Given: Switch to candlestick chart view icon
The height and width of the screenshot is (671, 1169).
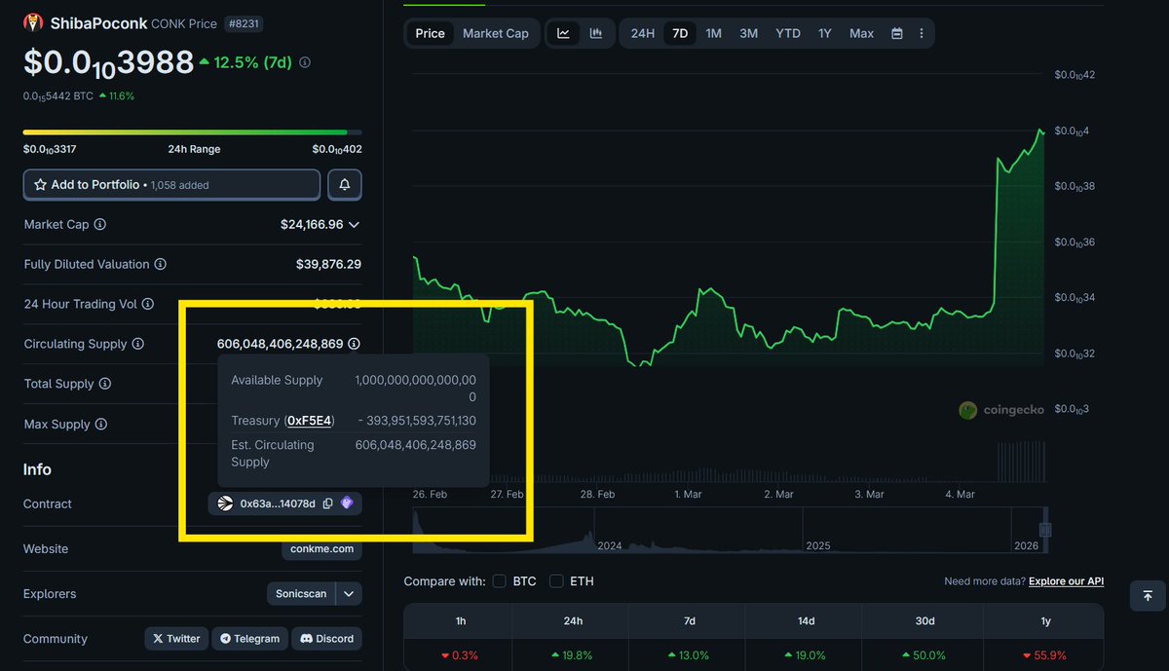Looking at the screenshot, I should coord(595,33).
